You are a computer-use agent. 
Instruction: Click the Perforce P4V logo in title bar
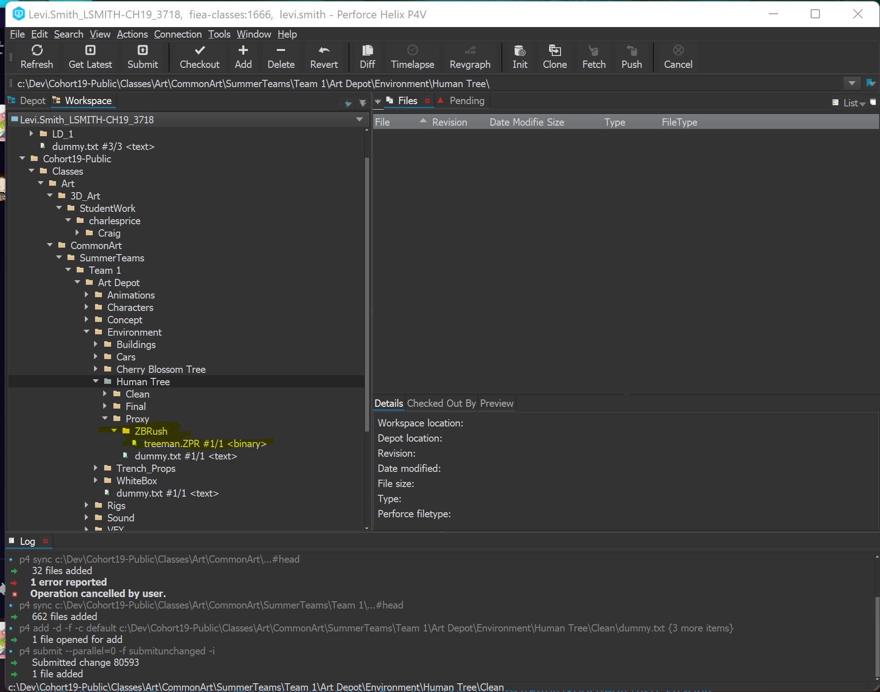click(x=18, y=14)
